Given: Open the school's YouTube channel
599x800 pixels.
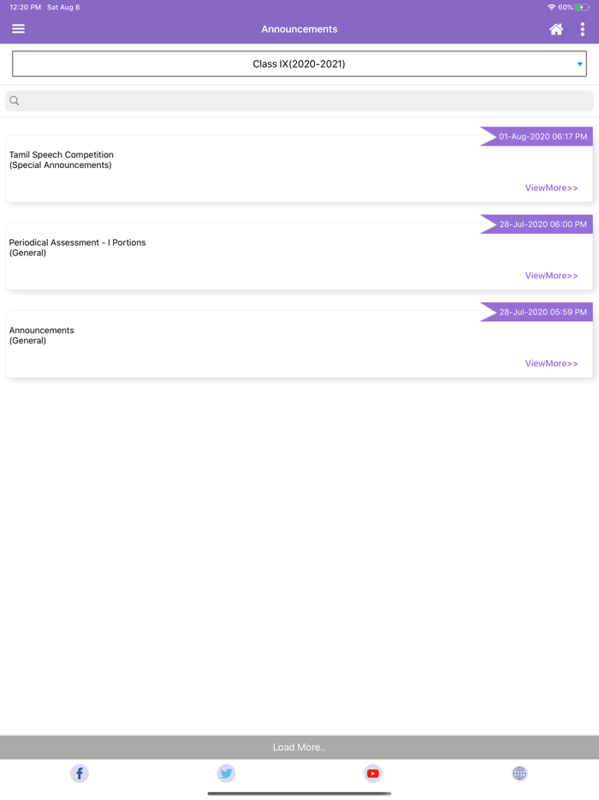Looking at the screenshot, I should pyautogui.click(x=373, y=773).
